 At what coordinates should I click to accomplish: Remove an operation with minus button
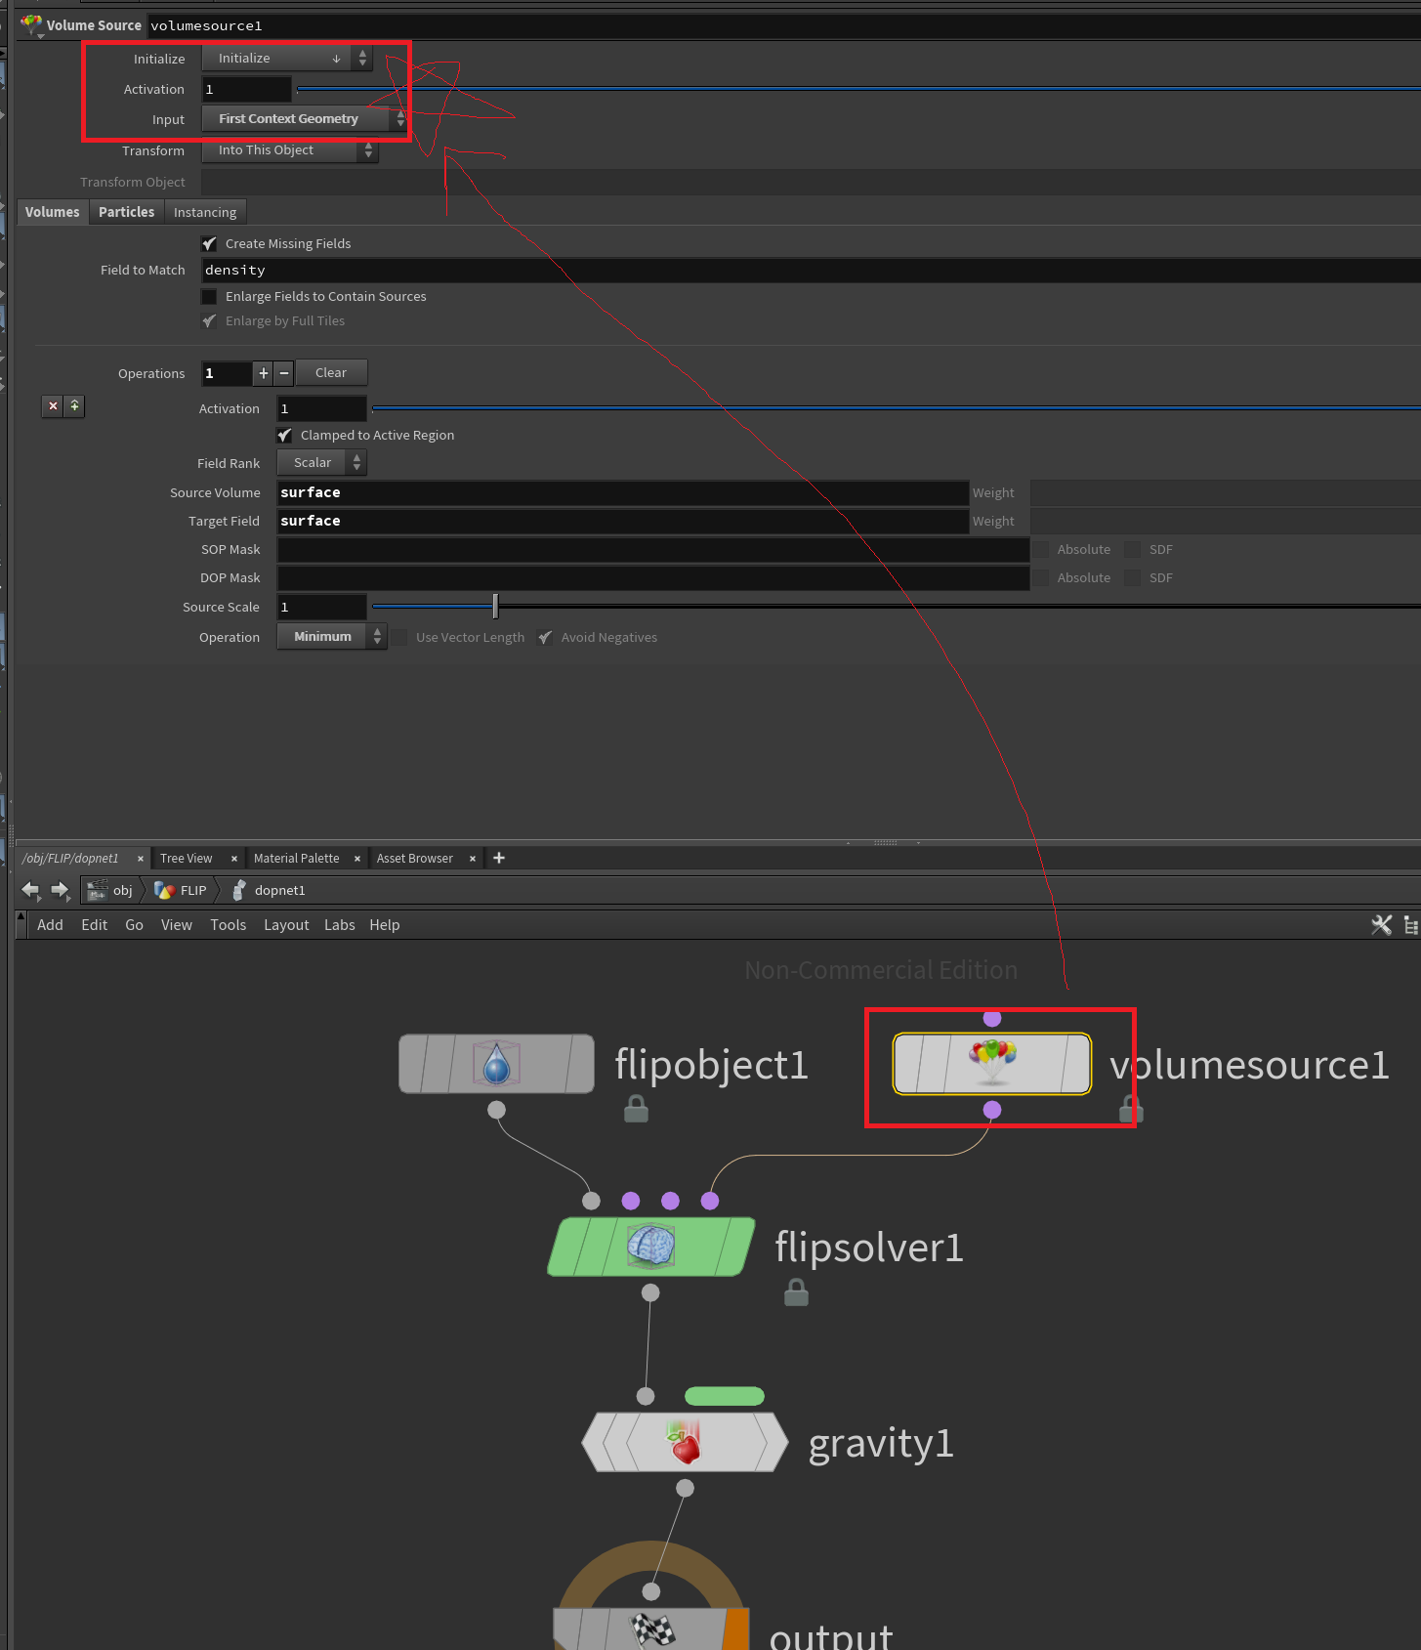coord(284,373)
